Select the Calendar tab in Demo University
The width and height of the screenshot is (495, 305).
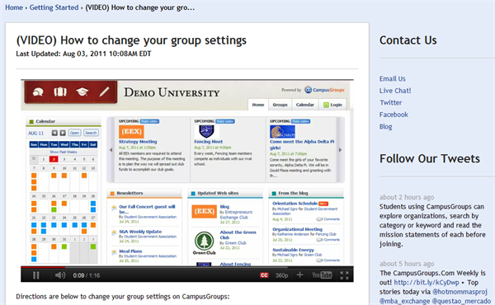(x=305, y=105)
